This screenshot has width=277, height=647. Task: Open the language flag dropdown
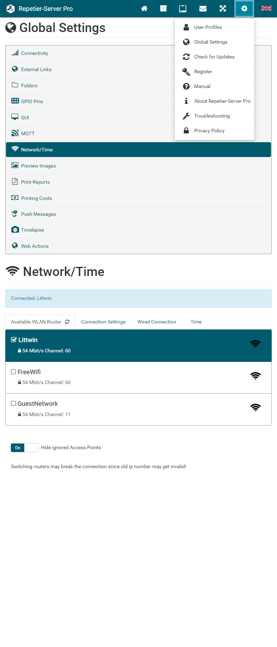266,9
